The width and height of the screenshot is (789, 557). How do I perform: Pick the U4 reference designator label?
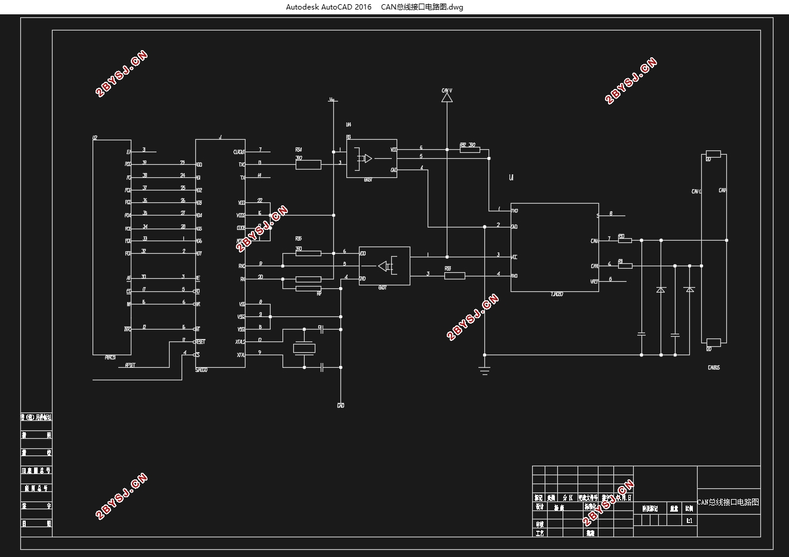click(349, 125)
